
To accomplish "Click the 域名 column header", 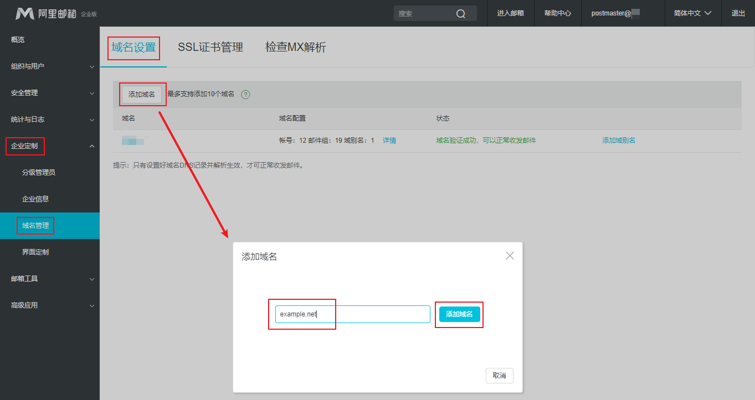I will pyautogui.click(x=129, y=118).
